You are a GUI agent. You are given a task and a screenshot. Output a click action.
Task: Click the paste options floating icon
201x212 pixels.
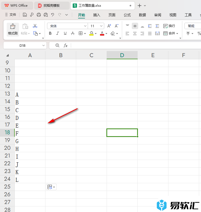click(51, 187)
